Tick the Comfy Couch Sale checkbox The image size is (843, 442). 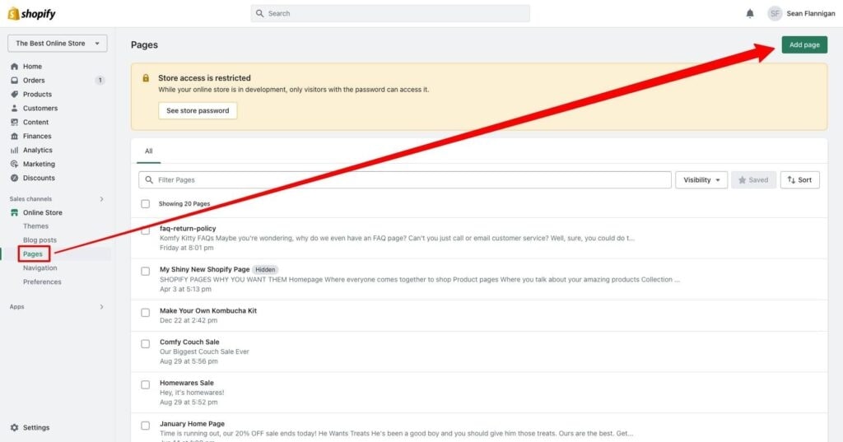pos(145,343)
